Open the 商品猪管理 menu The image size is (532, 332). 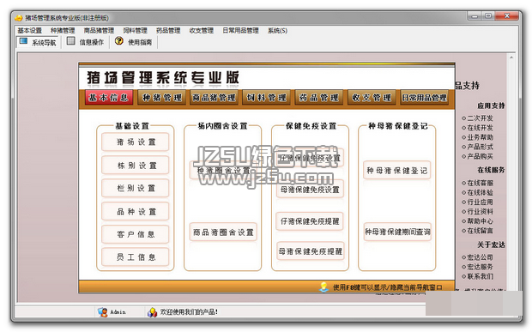pyautogui.click(x=99, y=31)
